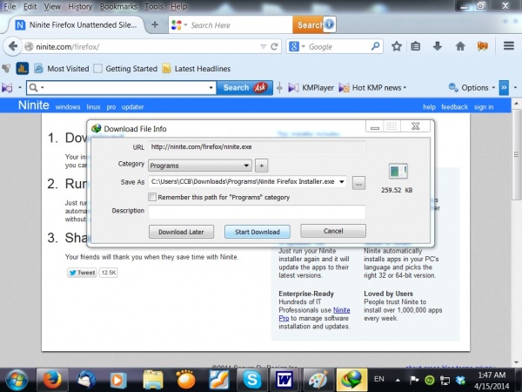Image resolution: width=522 pixels, height=392 pixels.
Task: Open Firefox from taskbar
Action: tap(52, 380)
